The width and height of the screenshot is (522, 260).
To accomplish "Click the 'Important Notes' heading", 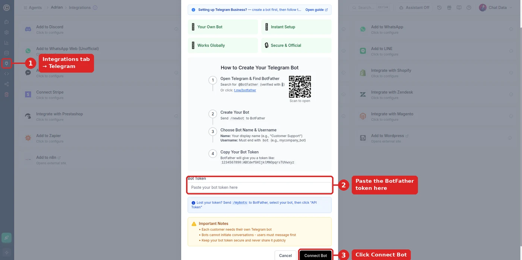I will pyautogui.click(x=213, y=223).
